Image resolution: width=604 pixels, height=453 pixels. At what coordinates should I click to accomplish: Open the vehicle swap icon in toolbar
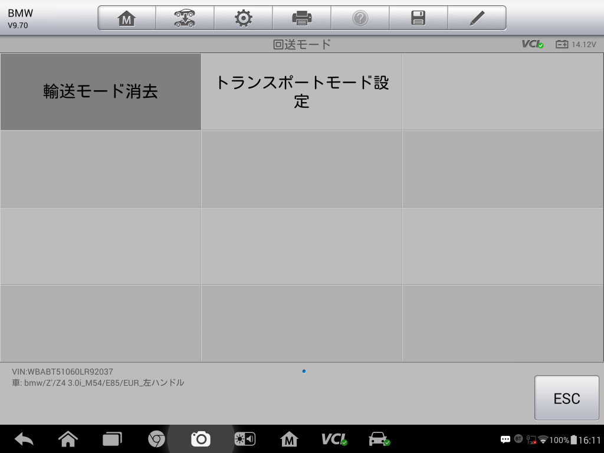click(185, 18)
